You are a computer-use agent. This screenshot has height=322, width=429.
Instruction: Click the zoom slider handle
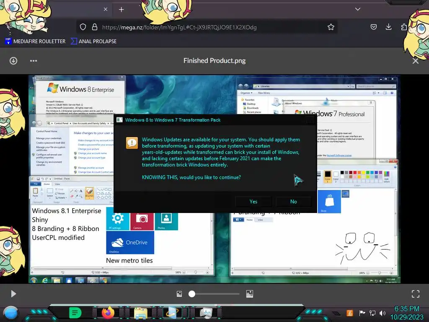coord(192,294)
